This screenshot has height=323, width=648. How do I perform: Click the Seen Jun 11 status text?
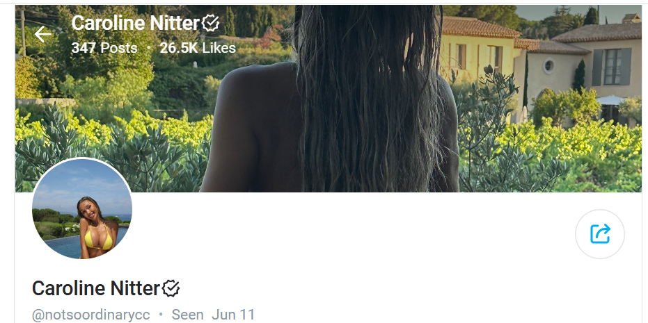coord(213,315)
